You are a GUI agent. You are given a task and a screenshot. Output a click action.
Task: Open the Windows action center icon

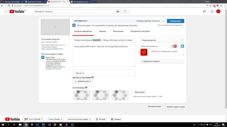223,125
